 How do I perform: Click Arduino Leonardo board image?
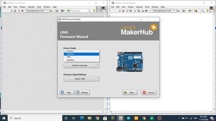coord(130,62)
